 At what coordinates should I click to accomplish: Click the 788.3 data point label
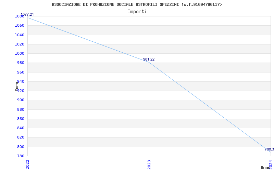[269, 149]
